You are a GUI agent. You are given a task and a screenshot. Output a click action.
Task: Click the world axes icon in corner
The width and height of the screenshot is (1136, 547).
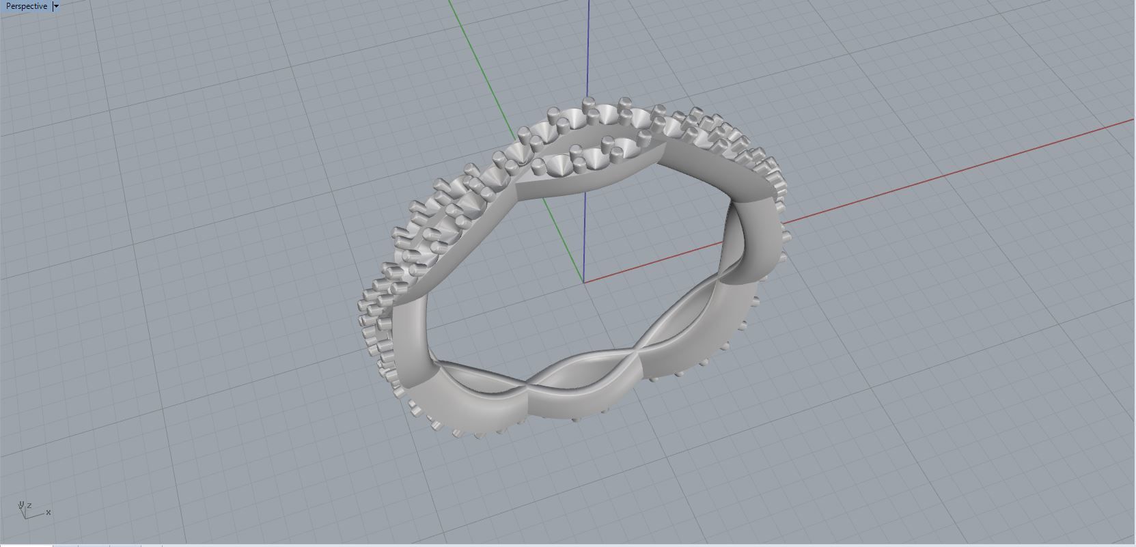point(33,509)
